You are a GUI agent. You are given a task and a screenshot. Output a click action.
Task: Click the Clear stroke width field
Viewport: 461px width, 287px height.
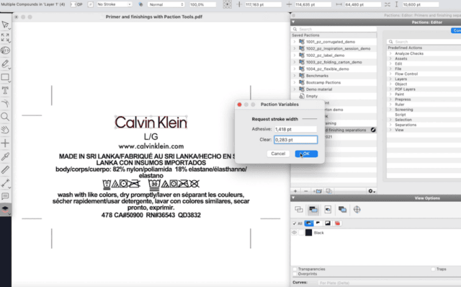pos(295,139)
